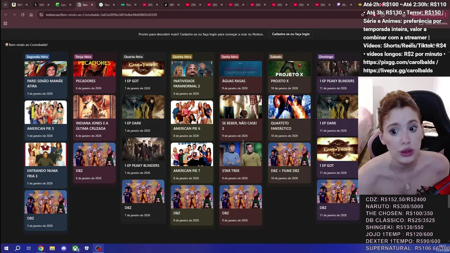Open Wednesday's 1 EP GOT card

pyautogui.click(x=143, y=77)
